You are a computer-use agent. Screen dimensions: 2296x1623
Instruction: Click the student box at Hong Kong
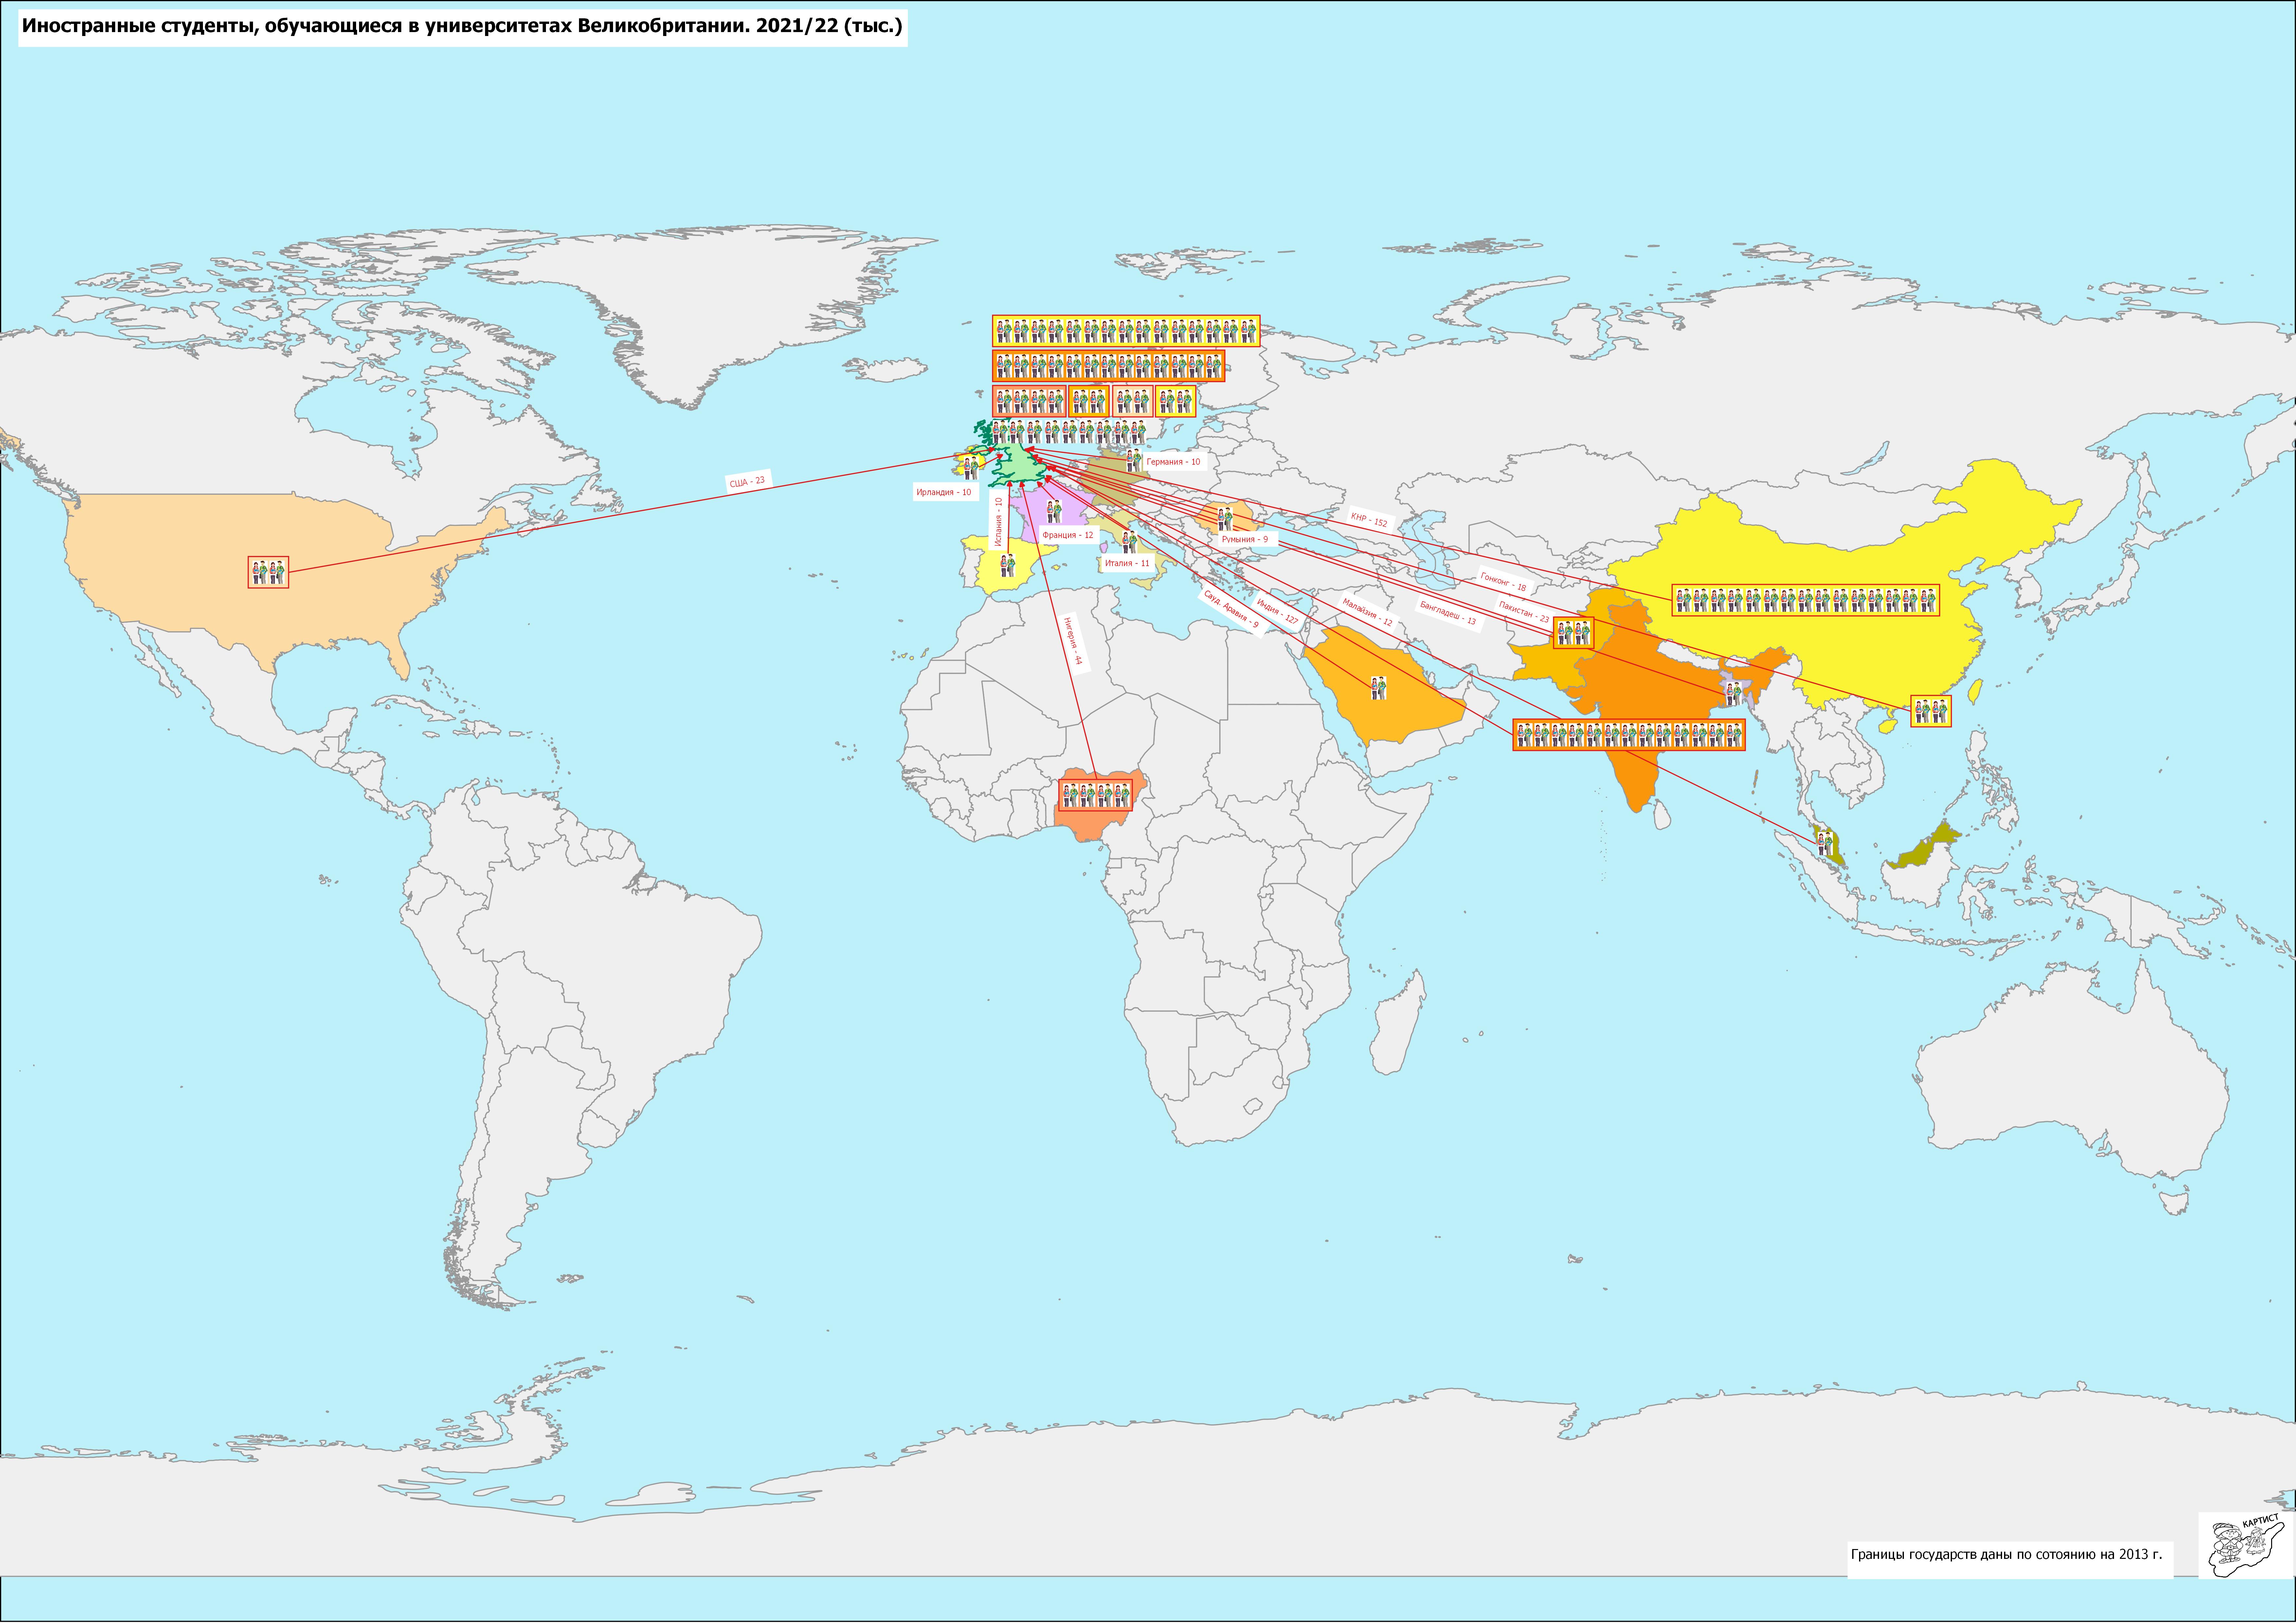click(1931, 711)
